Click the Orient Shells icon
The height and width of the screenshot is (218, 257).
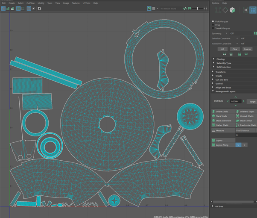[214, 112]
